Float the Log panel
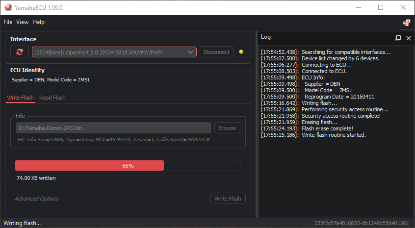The image size is (415, 228). 397,38
